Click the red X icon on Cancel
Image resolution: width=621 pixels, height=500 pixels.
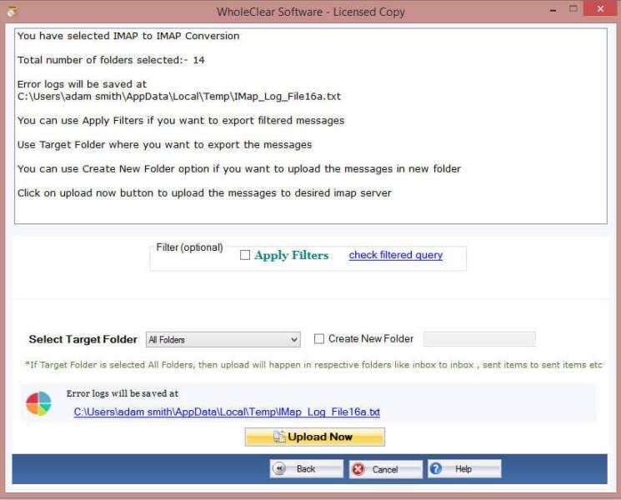tap(358, 469)
